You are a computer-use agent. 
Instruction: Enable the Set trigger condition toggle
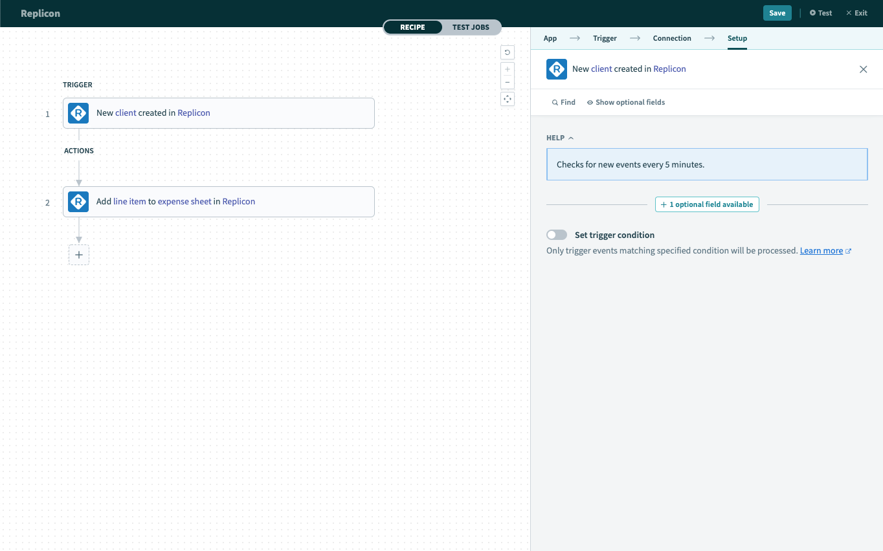pos(557,235)
